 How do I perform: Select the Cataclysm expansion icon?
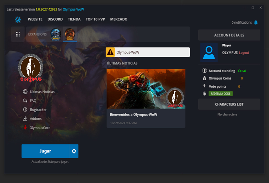point(70,34)
